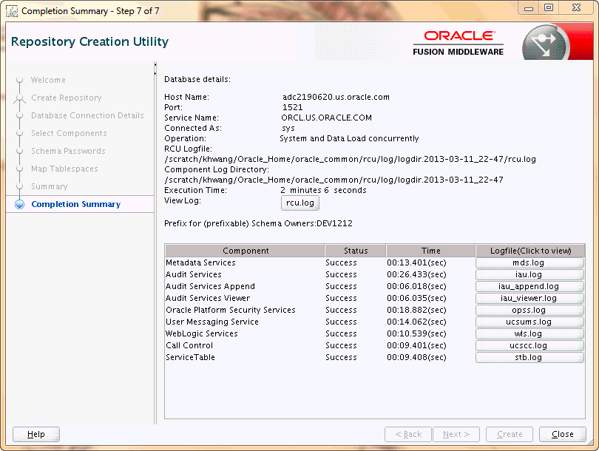Click the window title bar application icon
Image resolution: width=599 pixels, height=451 pixels.
12,11
